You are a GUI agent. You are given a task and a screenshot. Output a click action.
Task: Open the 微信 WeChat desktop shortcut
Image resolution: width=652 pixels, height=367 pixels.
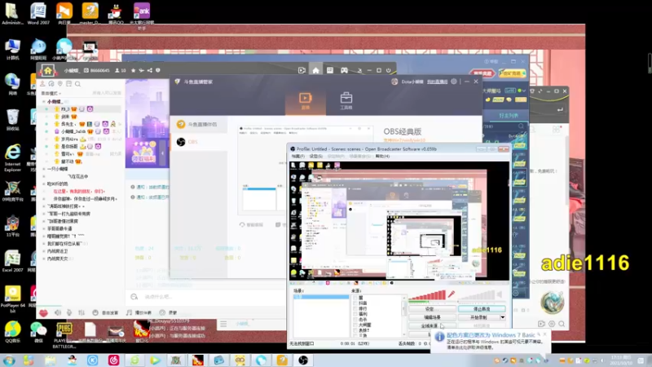[x=38, y=333]
